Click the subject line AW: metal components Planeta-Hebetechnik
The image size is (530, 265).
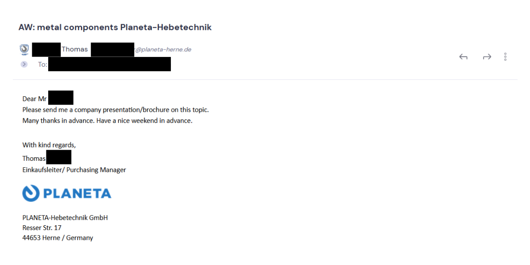(115, 27)
